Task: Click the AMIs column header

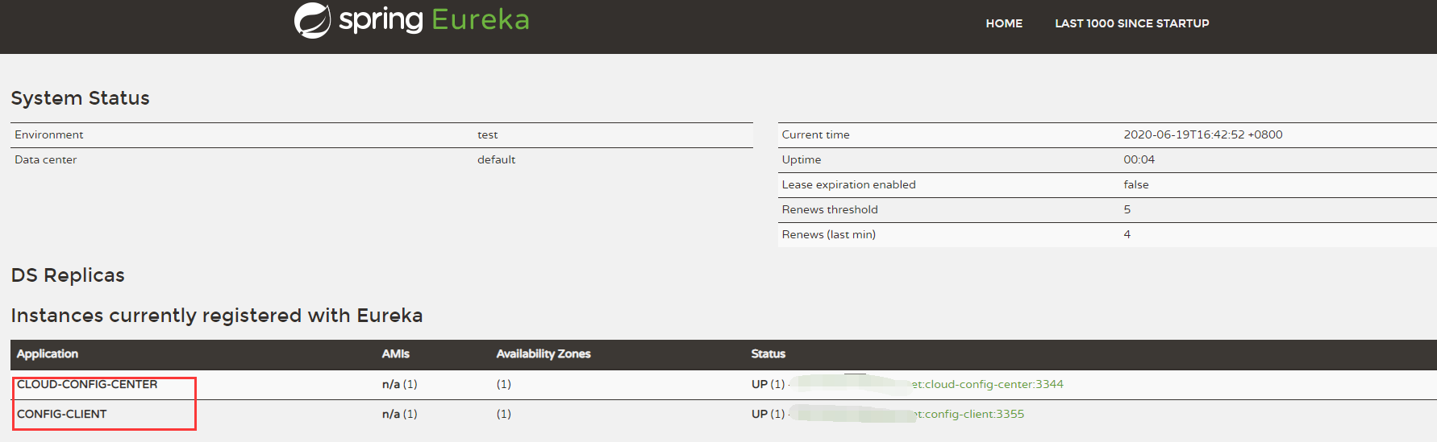Action: (396, 353)
